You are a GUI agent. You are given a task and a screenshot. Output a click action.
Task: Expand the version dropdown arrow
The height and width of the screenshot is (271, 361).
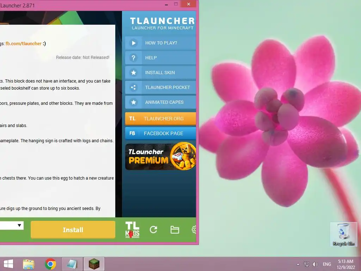click(x=20, y=225)
